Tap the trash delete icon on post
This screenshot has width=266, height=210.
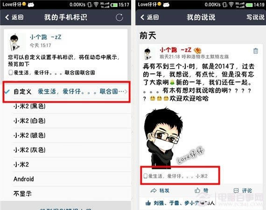click(x=255, y=51)
